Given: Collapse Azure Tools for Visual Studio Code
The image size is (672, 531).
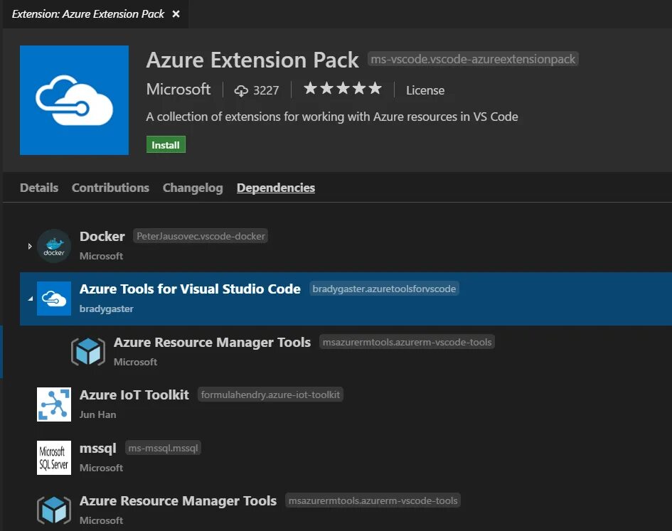Looking at the screenshot, I should coord(30,299).
